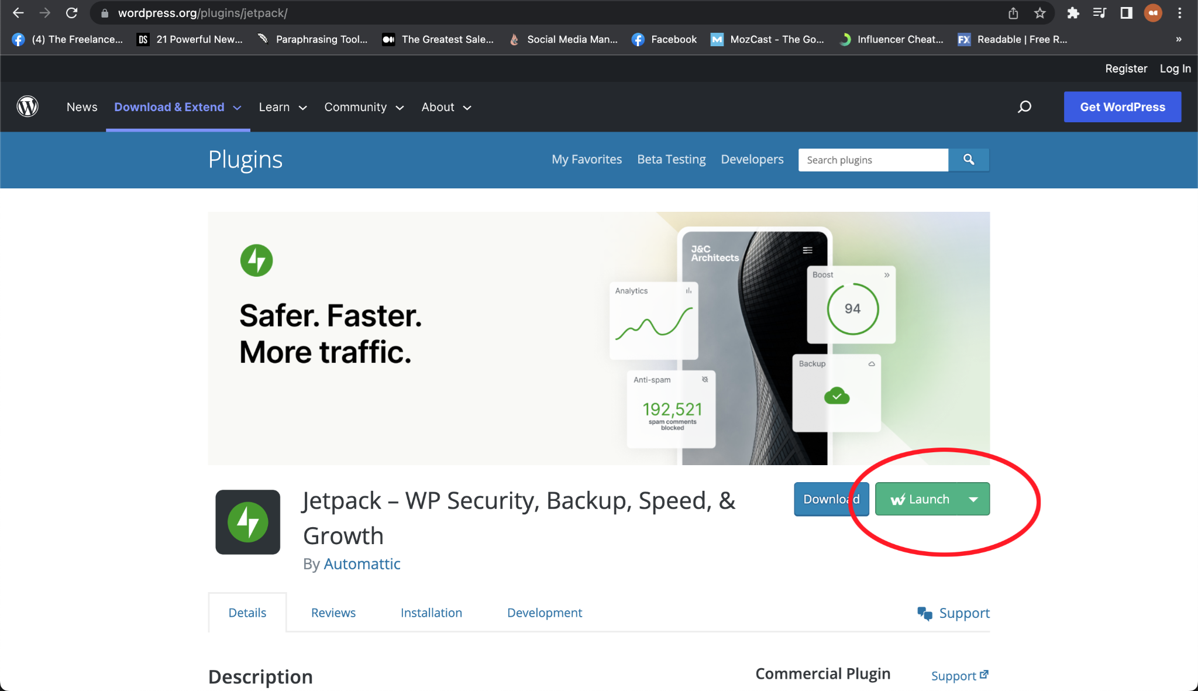Image resolution: width=1198 pixels, height=691 pixels.
Task: Click the Plugins heading link
Action: tap(245, 160)
